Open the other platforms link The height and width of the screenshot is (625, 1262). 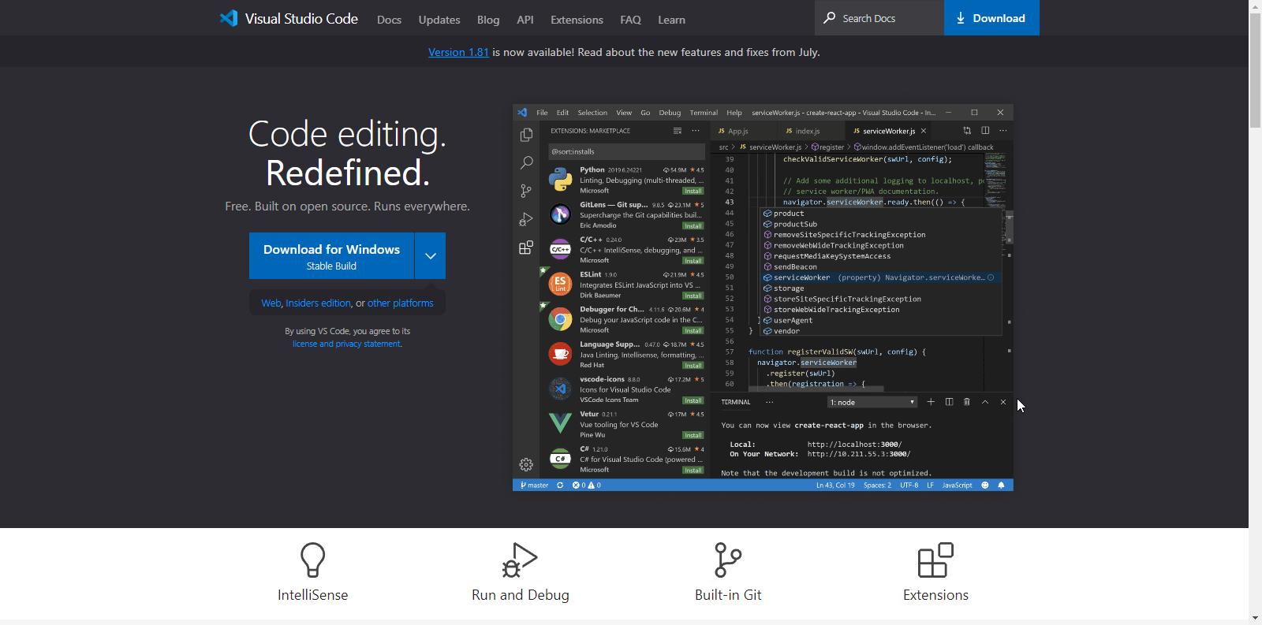click(400, 303)
